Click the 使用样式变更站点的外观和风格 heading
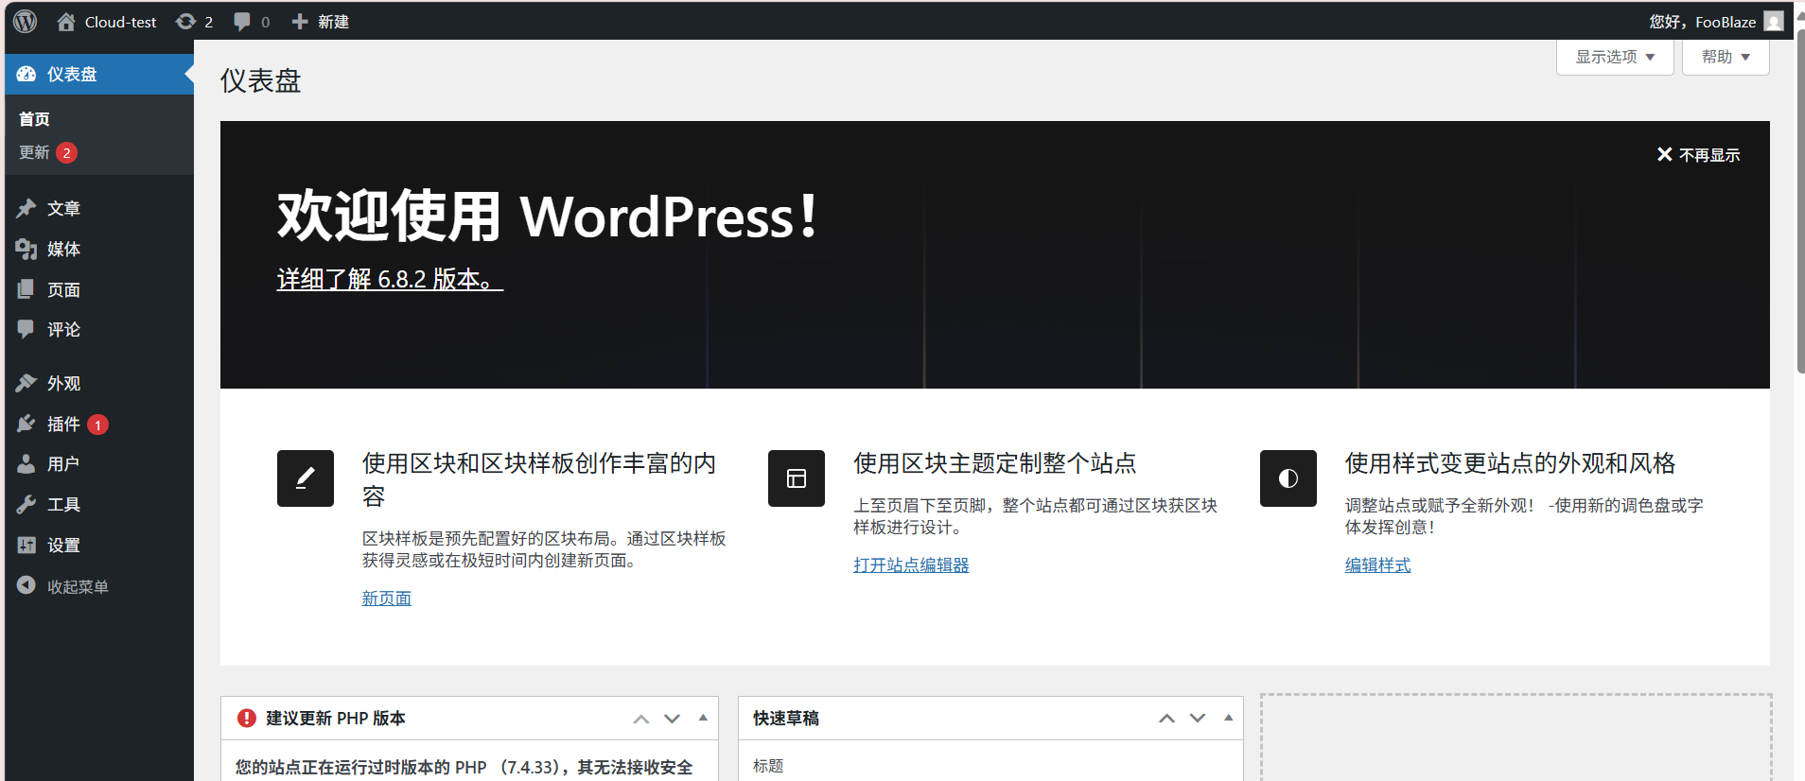The width and height of the screenshot is (1805, 781). tap(1511, 463)
